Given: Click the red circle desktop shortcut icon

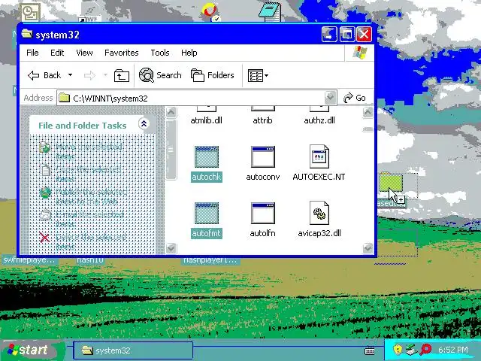Looking at the screenshot, I should tap(210, 12).
